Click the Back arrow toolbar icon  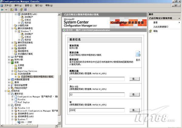pyautogui.click(x=2, y=10)
